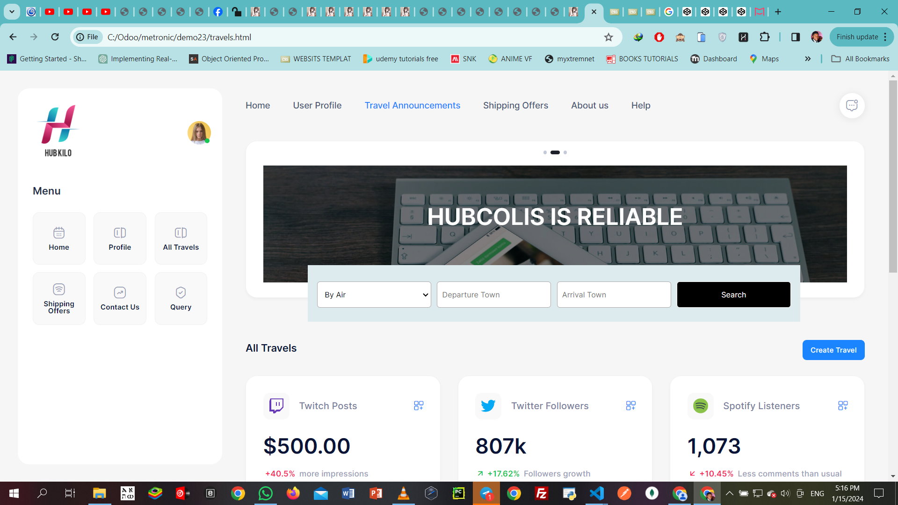898x505 pixels.
Task: Open the Query menu card
Action: click(x=181, y=298)
